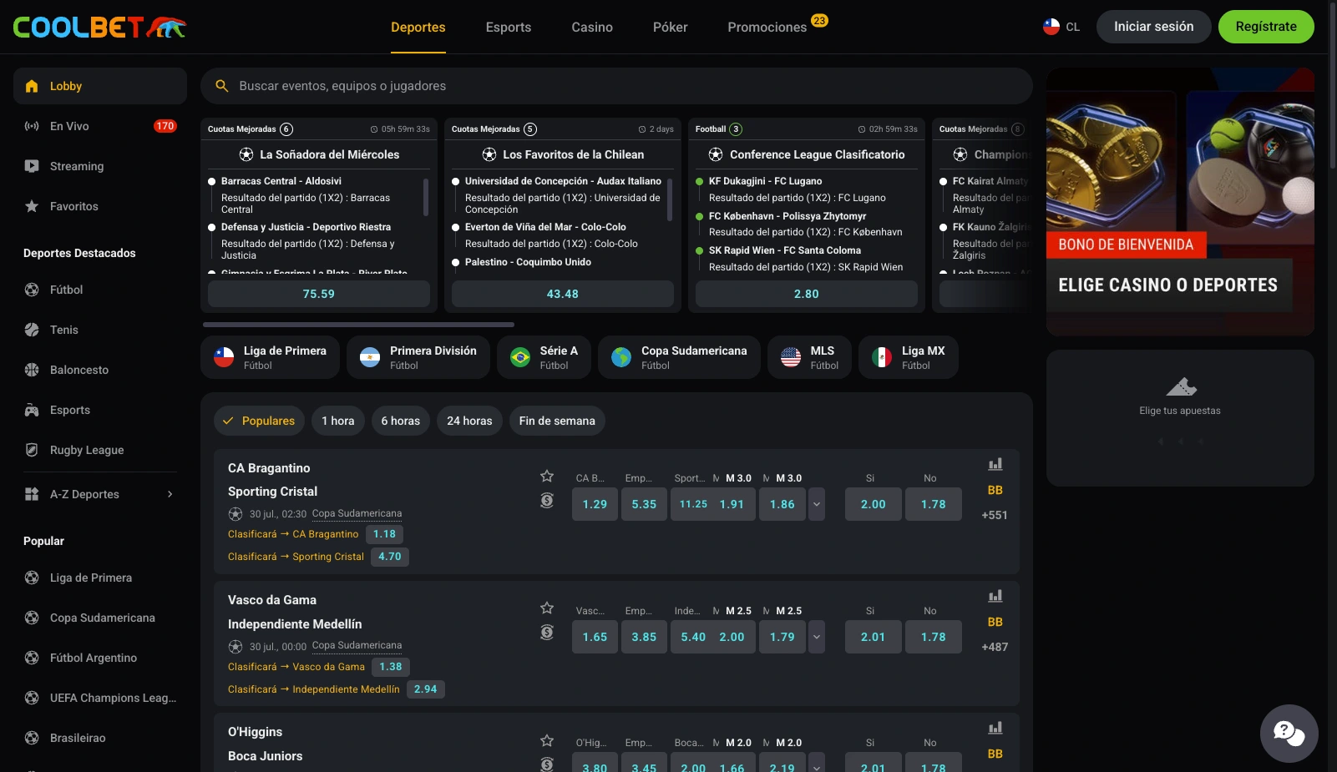Click cash-out icon for CA Bragantino match

[x=547, y=501]
